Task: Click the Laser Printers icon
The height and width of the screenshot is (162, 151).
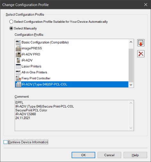Action: (18, 66)
